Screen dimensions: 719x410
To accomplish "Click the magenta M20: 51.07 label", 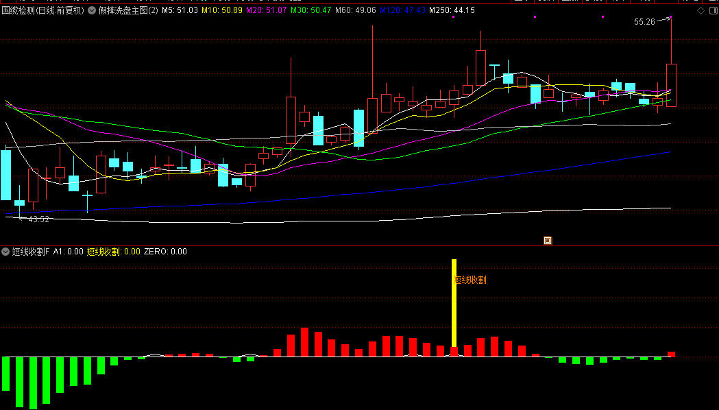I will 267,10.
